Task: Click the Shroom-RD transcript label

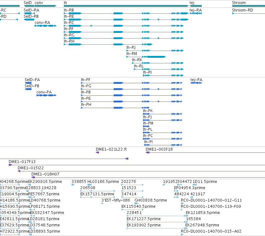Action: coord(243,10)
